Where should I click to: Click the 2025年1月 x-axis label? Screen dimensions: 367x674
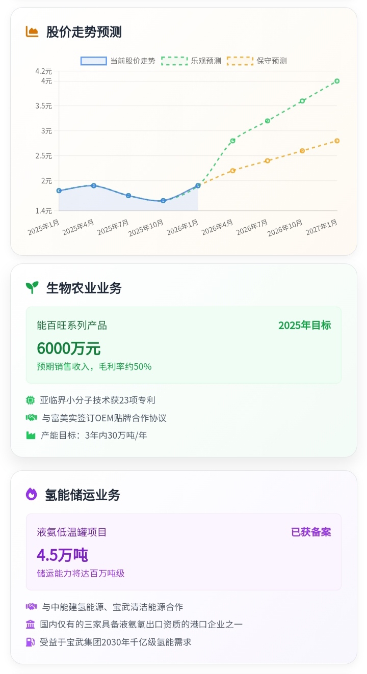click(x=44, y=227)
